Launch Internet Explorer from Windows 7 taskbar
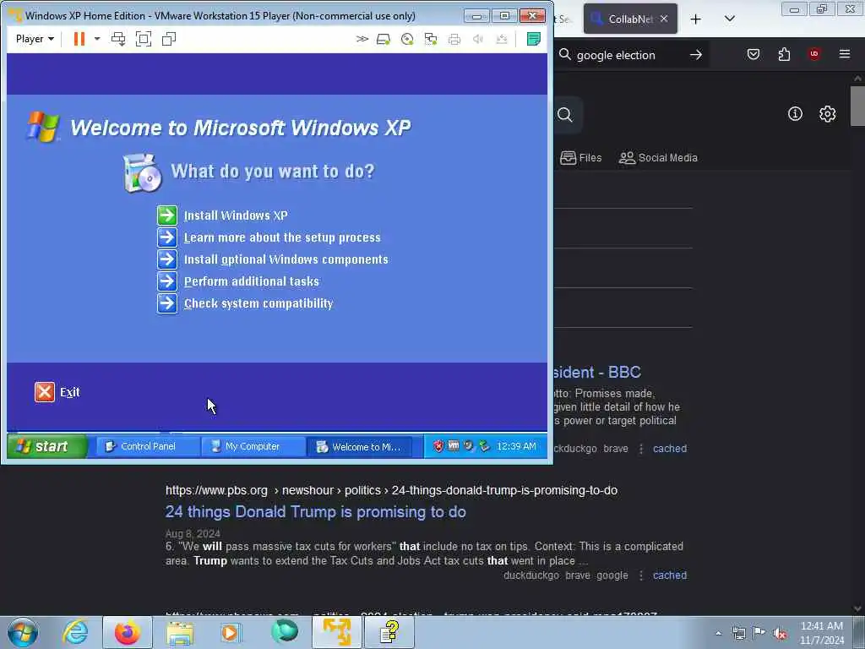This screenshot has height=649, width=865. 75,632
